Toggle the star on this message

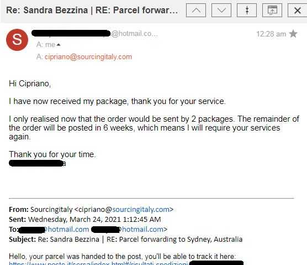(x=293, y=34)
